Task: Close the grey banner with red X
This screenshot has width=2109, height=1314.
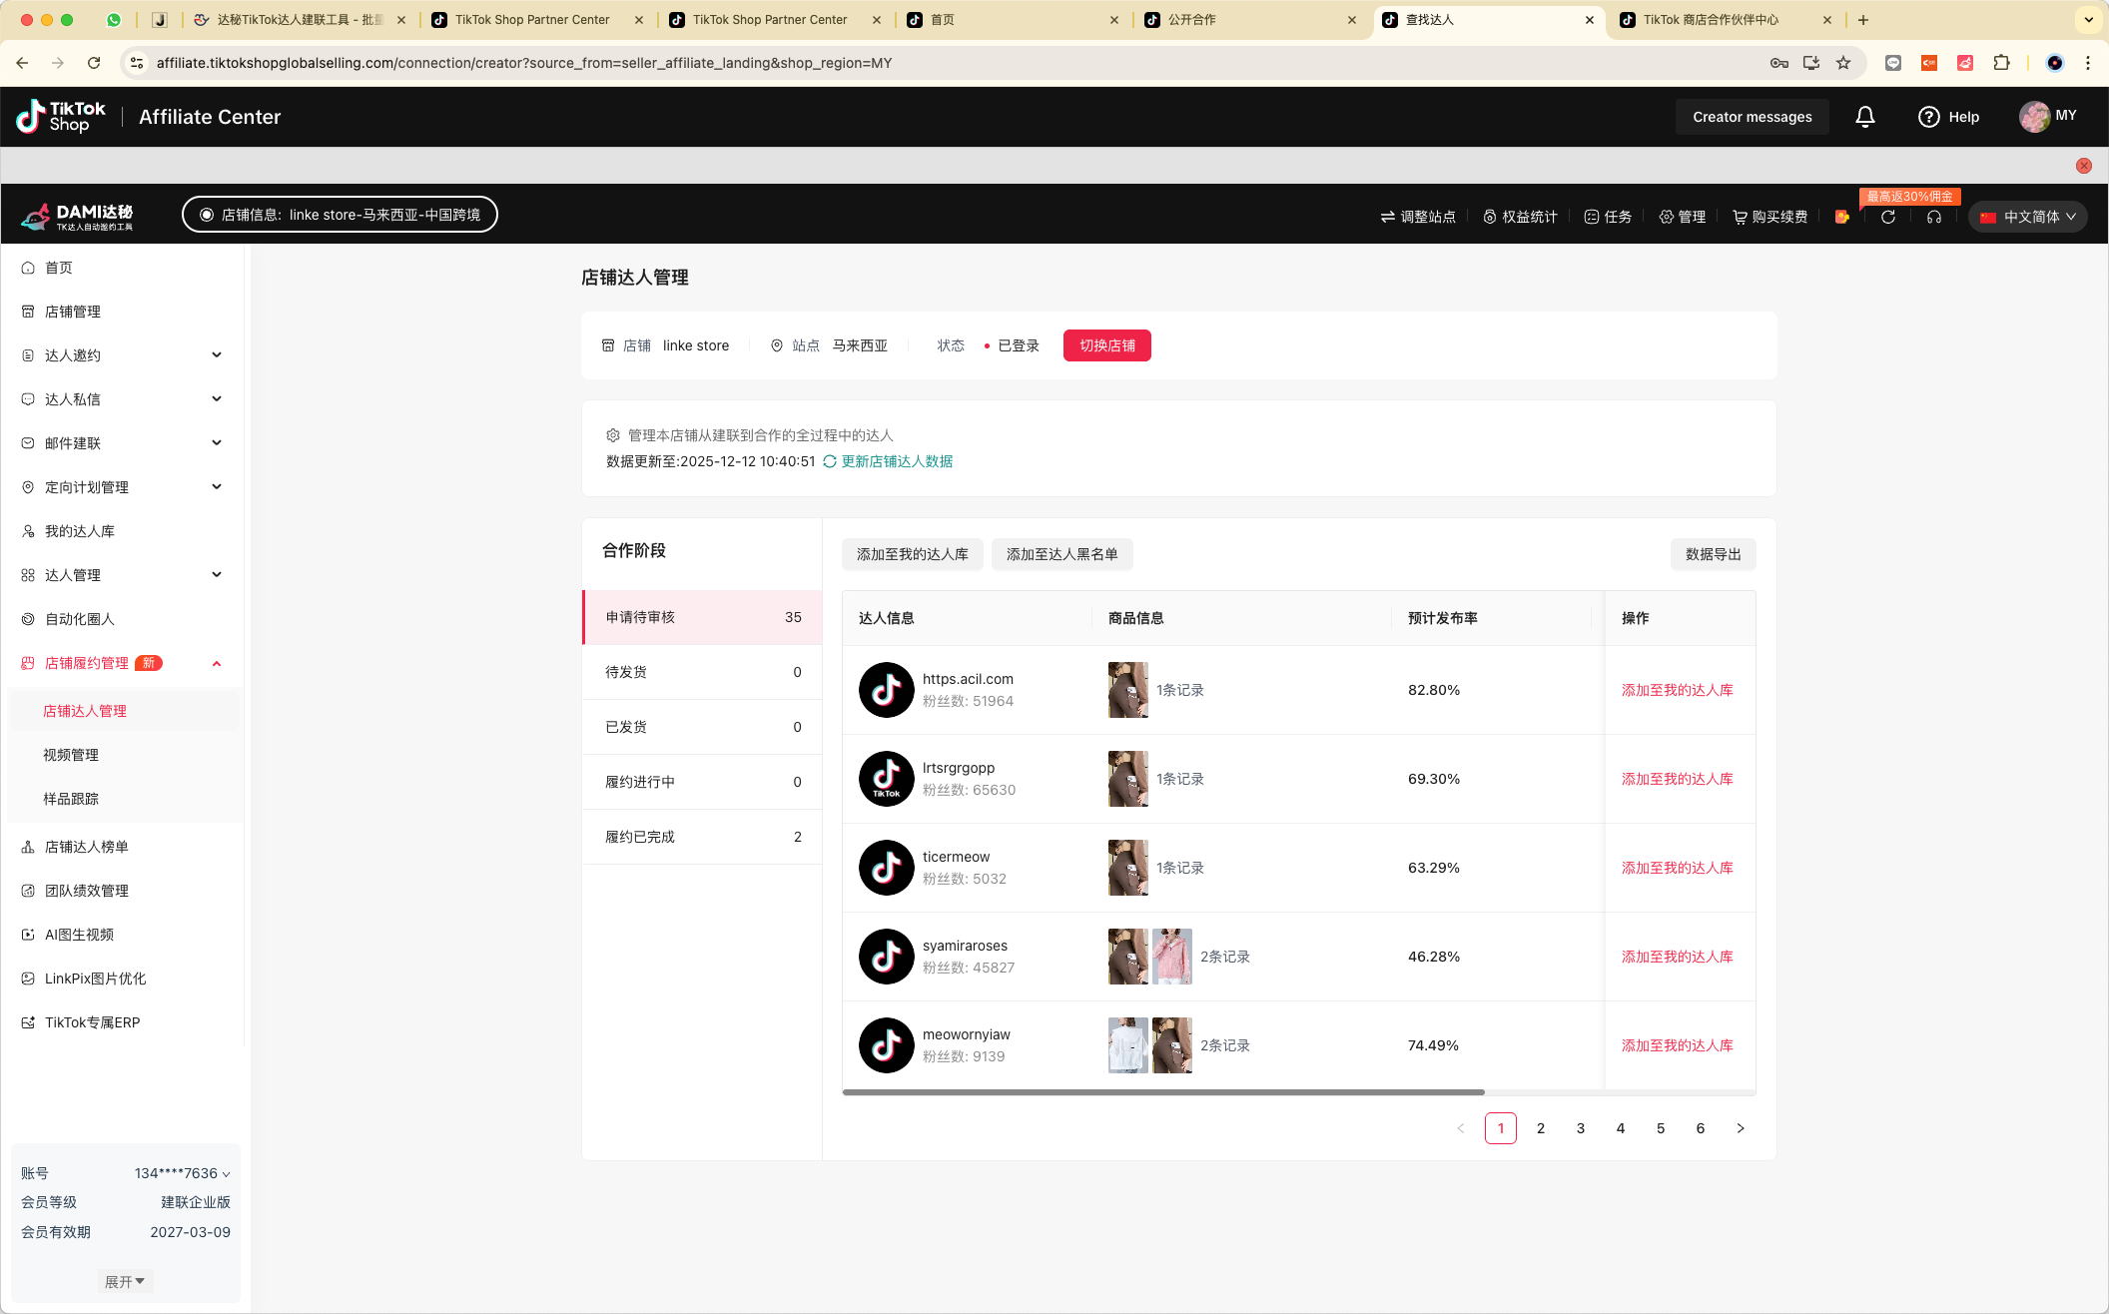Action: tap(2083, 166)
